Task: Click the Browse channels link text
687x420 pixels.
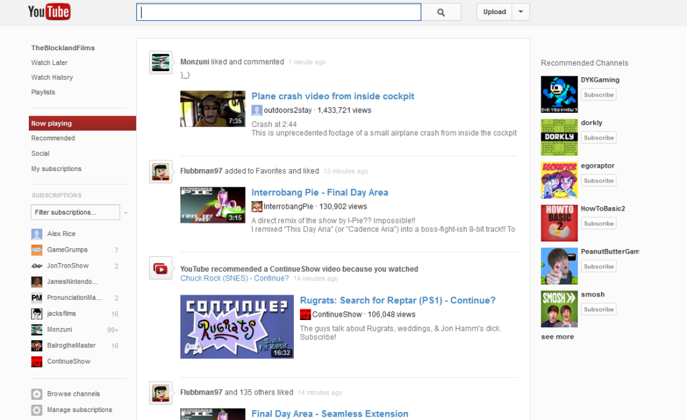Action: 73,394
